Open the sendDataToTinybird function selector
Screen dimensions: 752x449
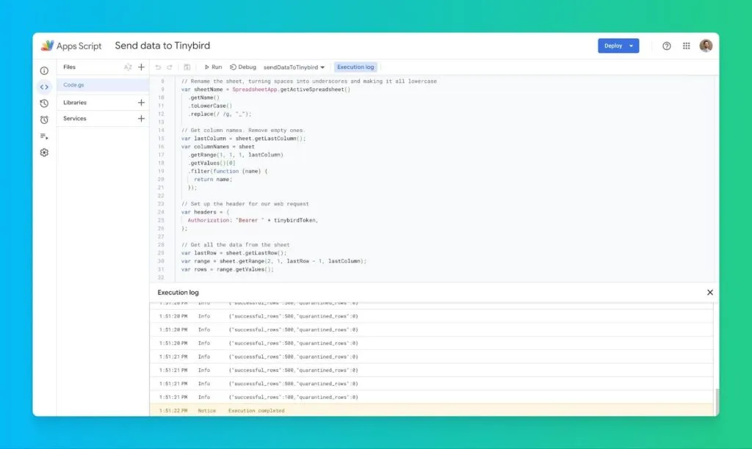click(x=291, y=67)
